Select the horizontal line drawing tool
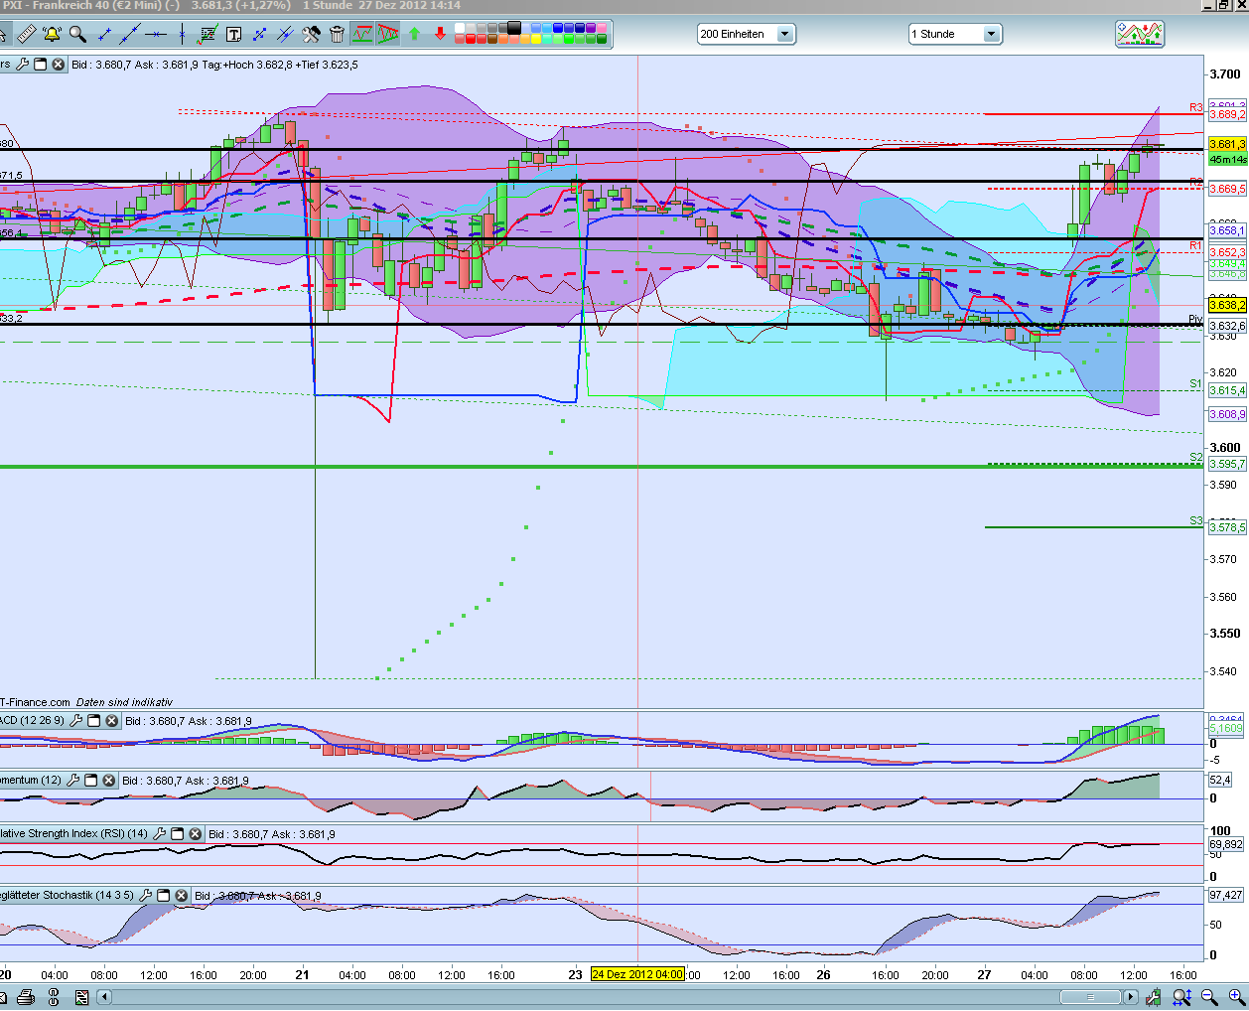This screenshot has height=1011, width=1249. click(x=156, y=34)
